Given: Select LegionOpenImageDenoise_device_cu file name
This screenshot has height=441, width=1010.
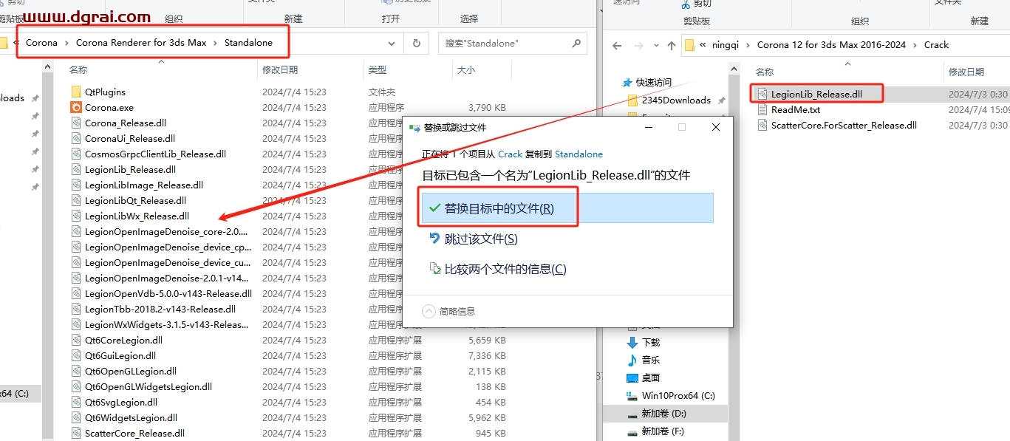Looking at the screenshot, I should [168, 263].
